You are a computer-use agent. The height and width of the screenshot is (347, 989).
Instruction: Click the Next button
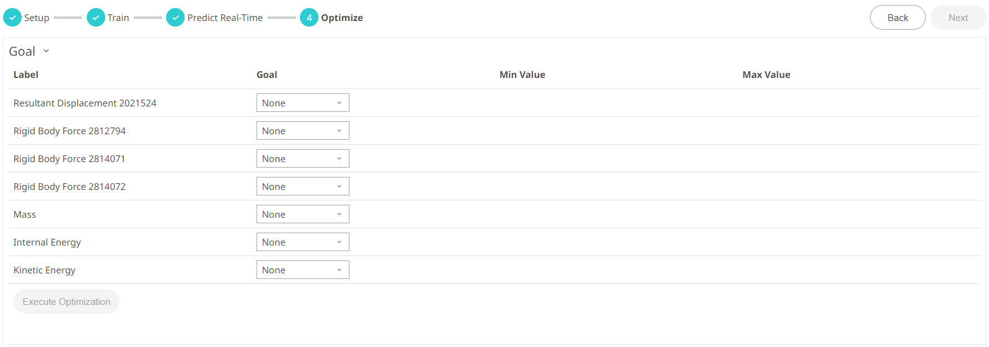tap(958, 18)
